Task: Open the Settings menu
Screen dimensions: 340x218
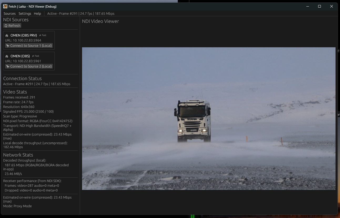Action: [x=25, y=13]
